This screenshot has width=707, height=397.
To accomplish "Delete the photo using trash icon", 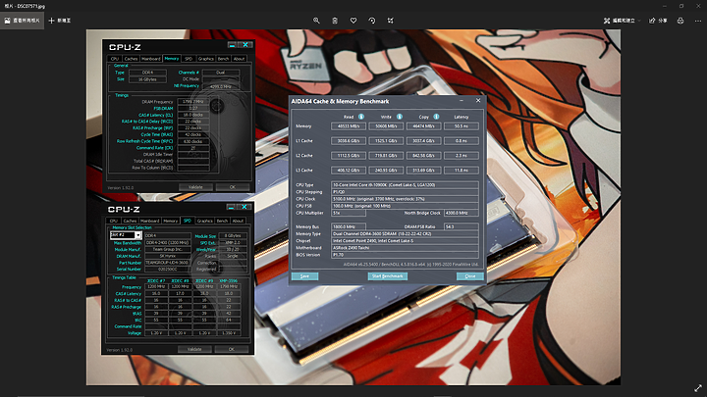I will point(335,21).
